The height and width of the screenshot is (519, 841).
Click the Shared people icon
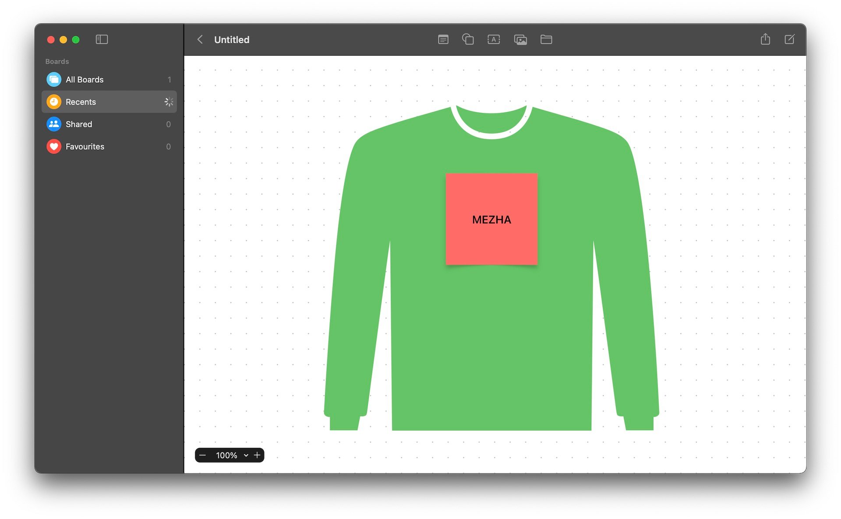point(54,124)
